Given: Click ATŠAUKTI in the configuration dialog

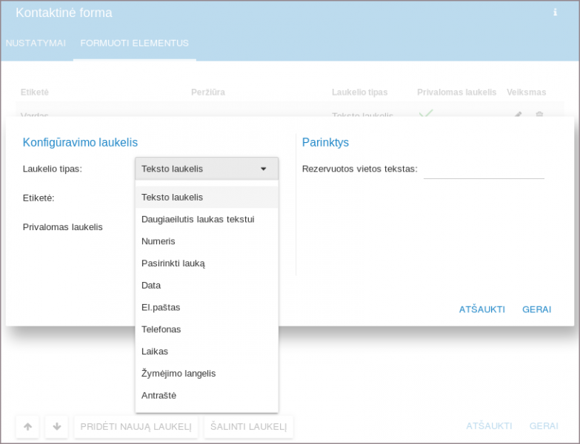Looking at the screenshot, I should 481,309.
